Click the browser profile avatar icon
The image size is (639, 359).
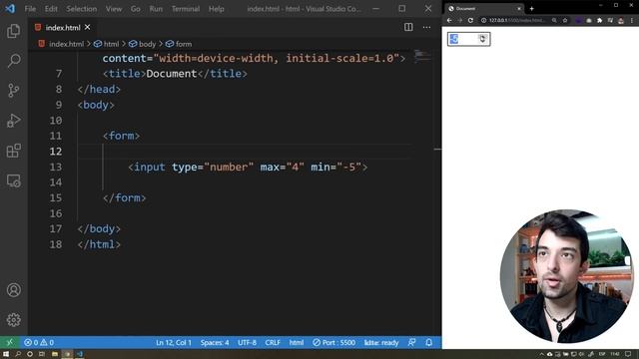(621, 20)
